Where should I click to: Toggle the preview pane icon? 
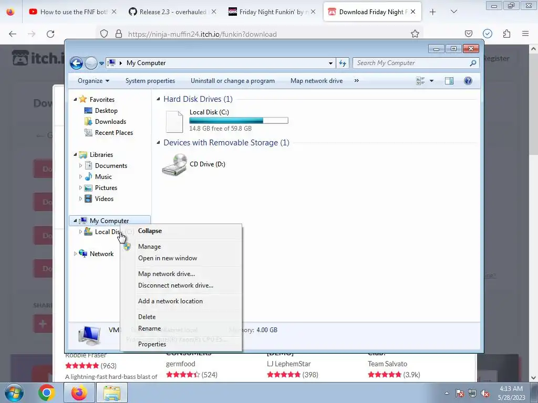click(449, 81)
